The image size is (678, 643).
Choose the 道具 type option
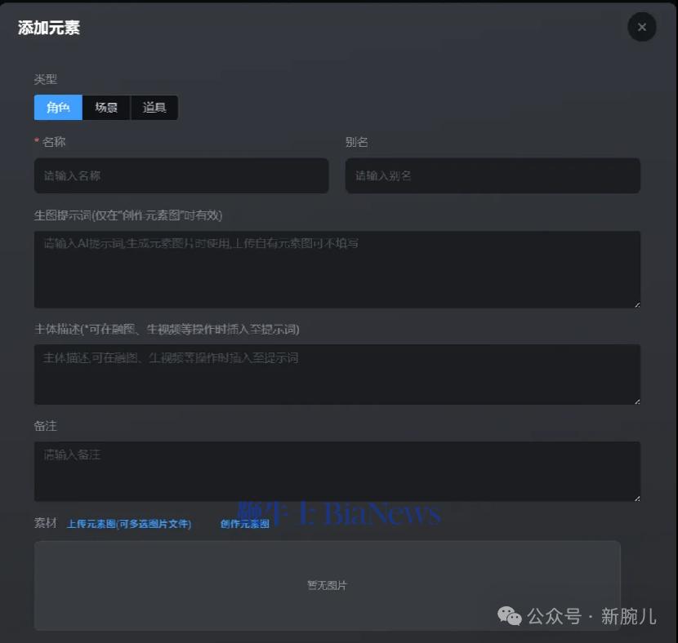154,108
